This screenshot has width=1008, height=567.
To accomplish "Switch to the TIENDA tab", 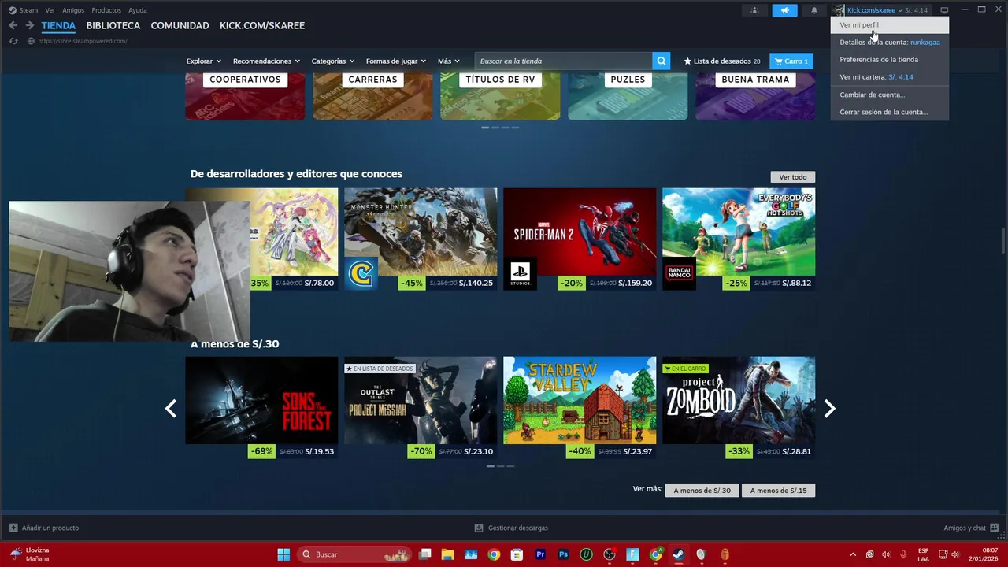I will 58,25.
